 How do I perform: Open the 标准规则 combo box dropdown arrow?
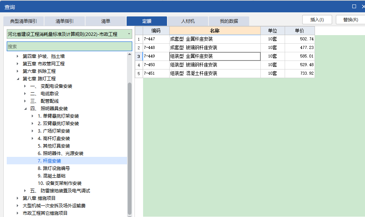[x=129, y=34]
